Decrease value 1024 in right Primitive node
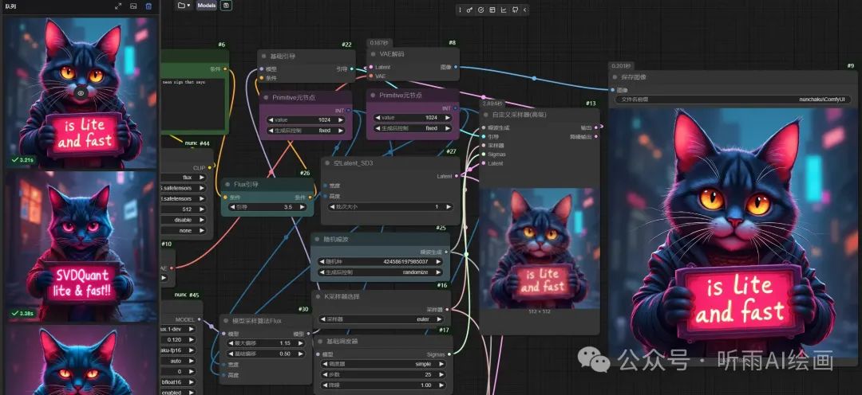This screenshot has width=862, height=395. point(378,118)
